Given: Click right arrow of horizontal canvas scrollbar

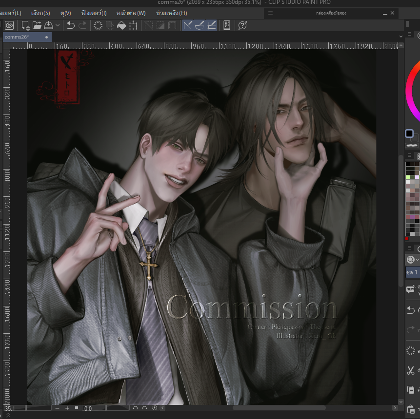Looking at the screenshot, I should point(395,408).
